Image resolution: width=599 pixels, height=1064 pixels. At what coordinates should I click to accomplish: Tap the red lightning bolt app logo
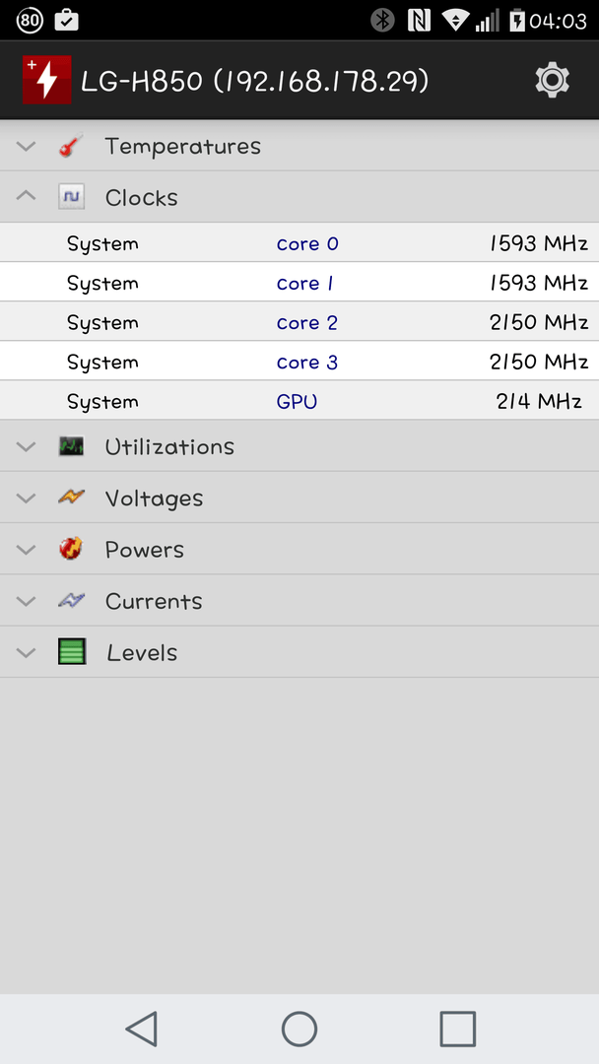[47, 80]
